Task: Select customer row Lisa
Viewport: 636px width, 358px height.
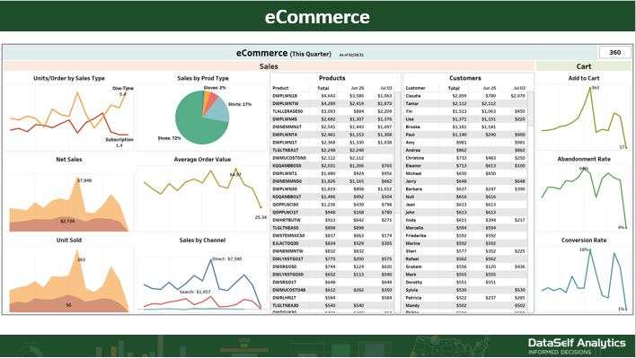Action: pyautogui.click(x=465, y=119)
